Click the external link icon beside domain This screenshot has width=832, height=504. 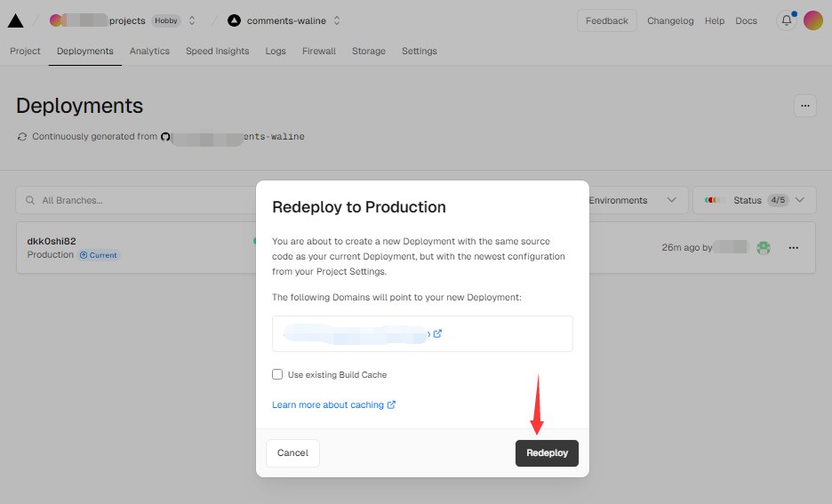pos(437,334)
